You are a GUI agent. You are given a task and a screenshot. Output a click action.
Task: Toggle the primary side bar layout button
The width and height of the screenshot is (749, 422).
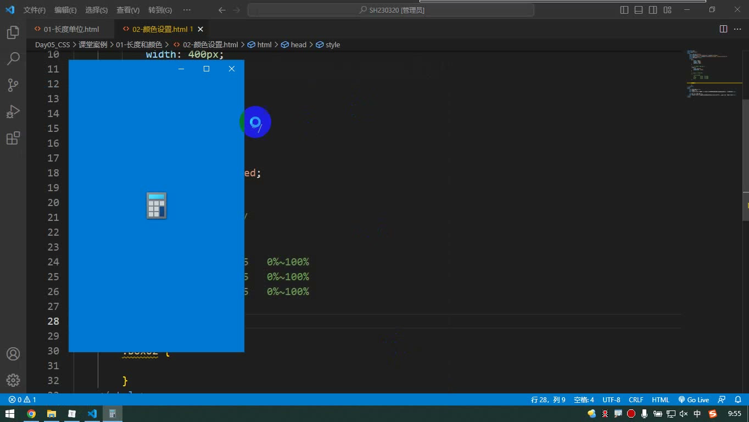pos(624,10)
